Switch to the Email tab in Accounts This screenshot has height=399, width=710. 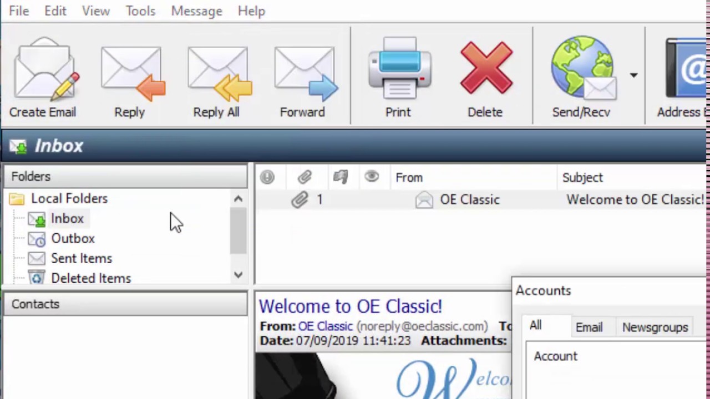tap(589, 327)
